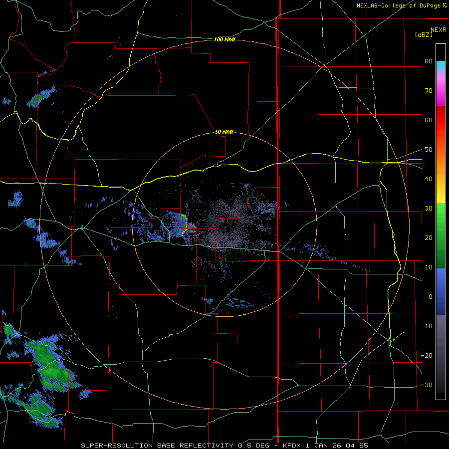The width and height of the screenshot is (449, 449).
Task: Click the 100 NMI range ring label
Action: [224, 39]
